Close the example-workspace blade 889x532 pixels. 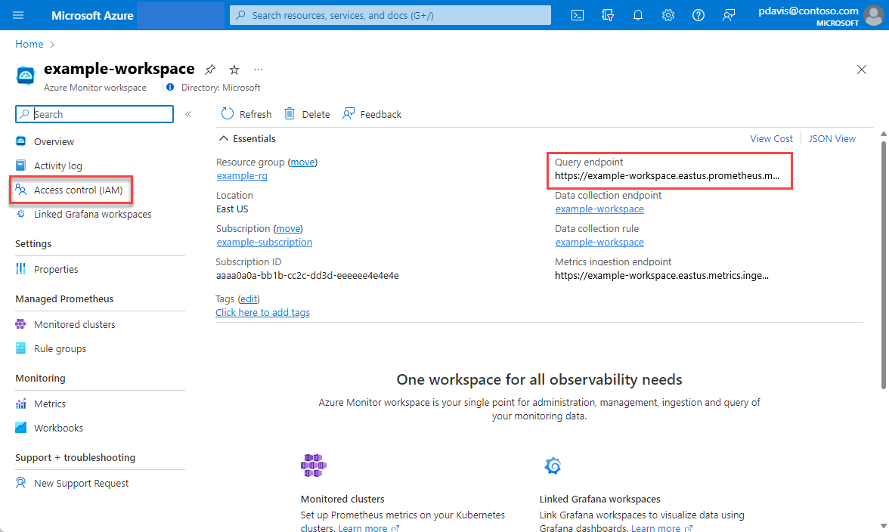[x=861, y=69]
